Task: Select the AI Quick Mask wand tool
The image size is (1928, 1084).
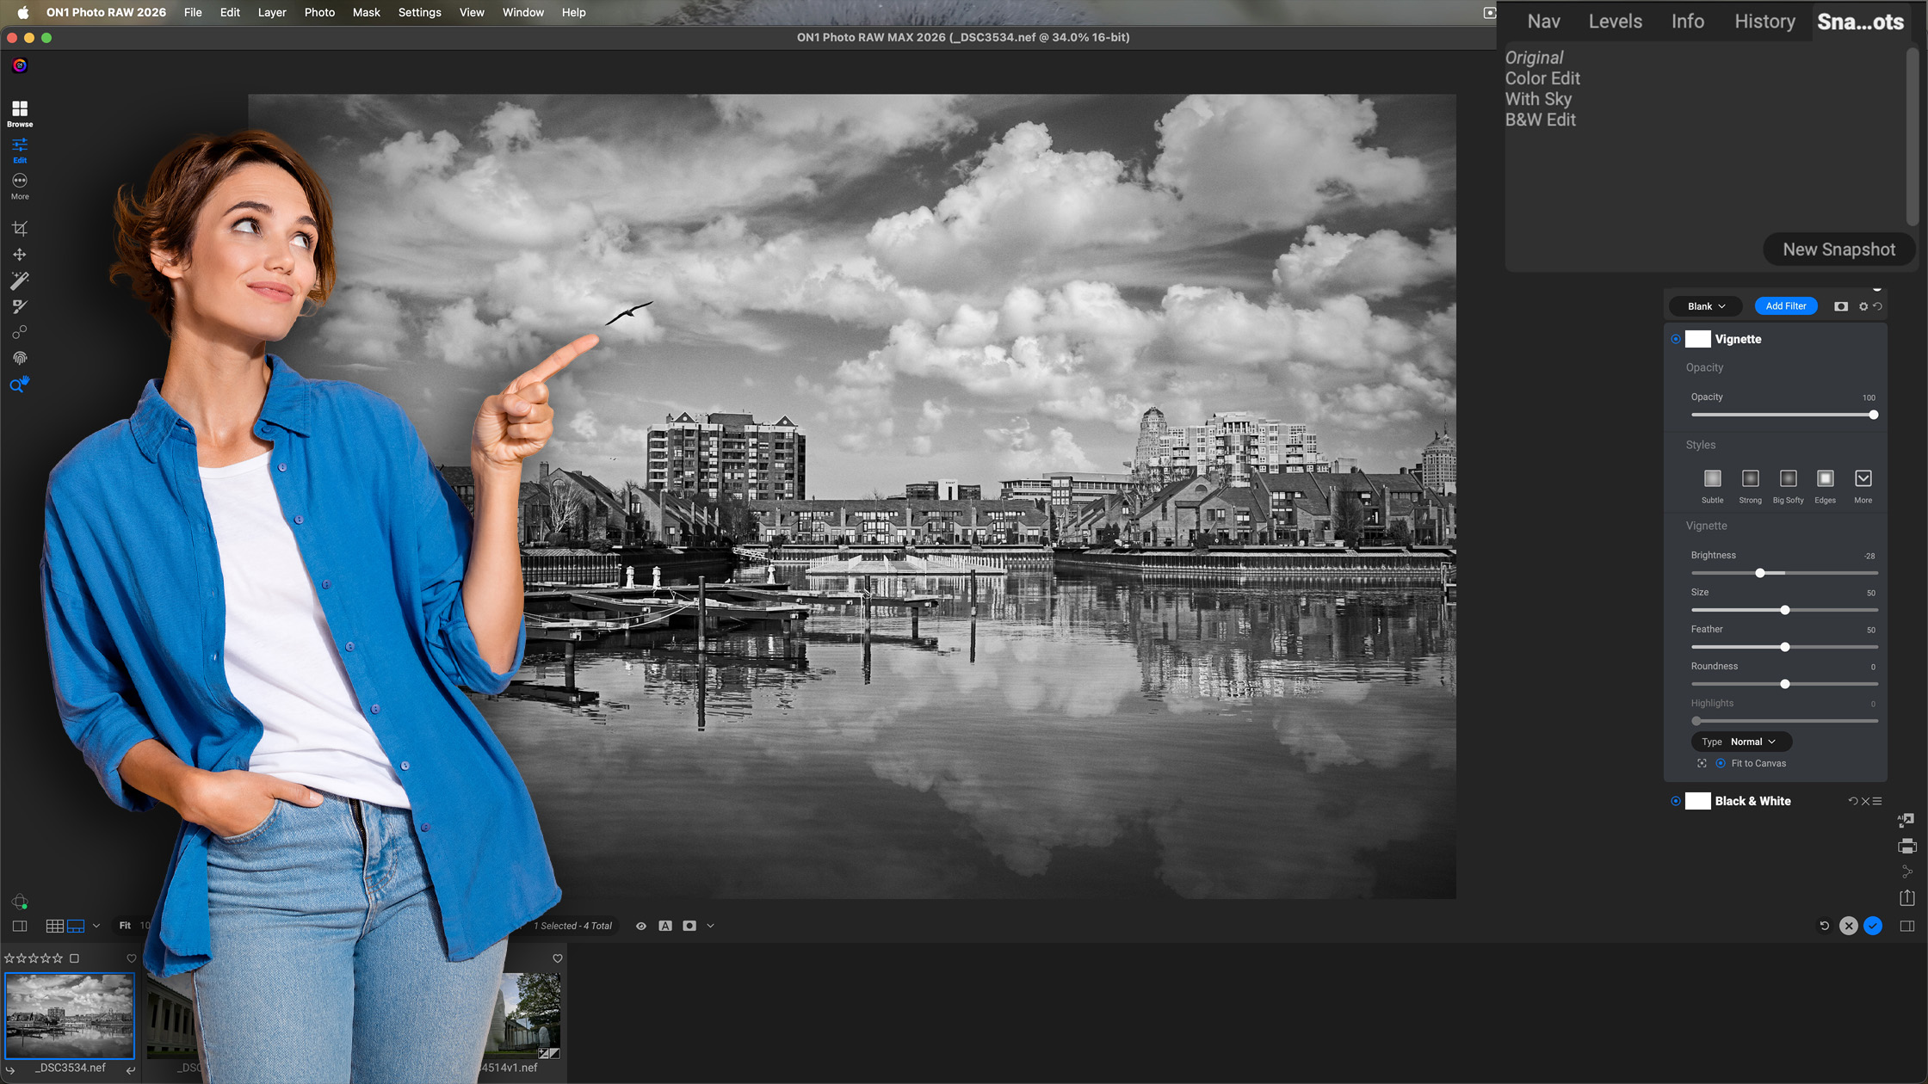Action: 19,280
